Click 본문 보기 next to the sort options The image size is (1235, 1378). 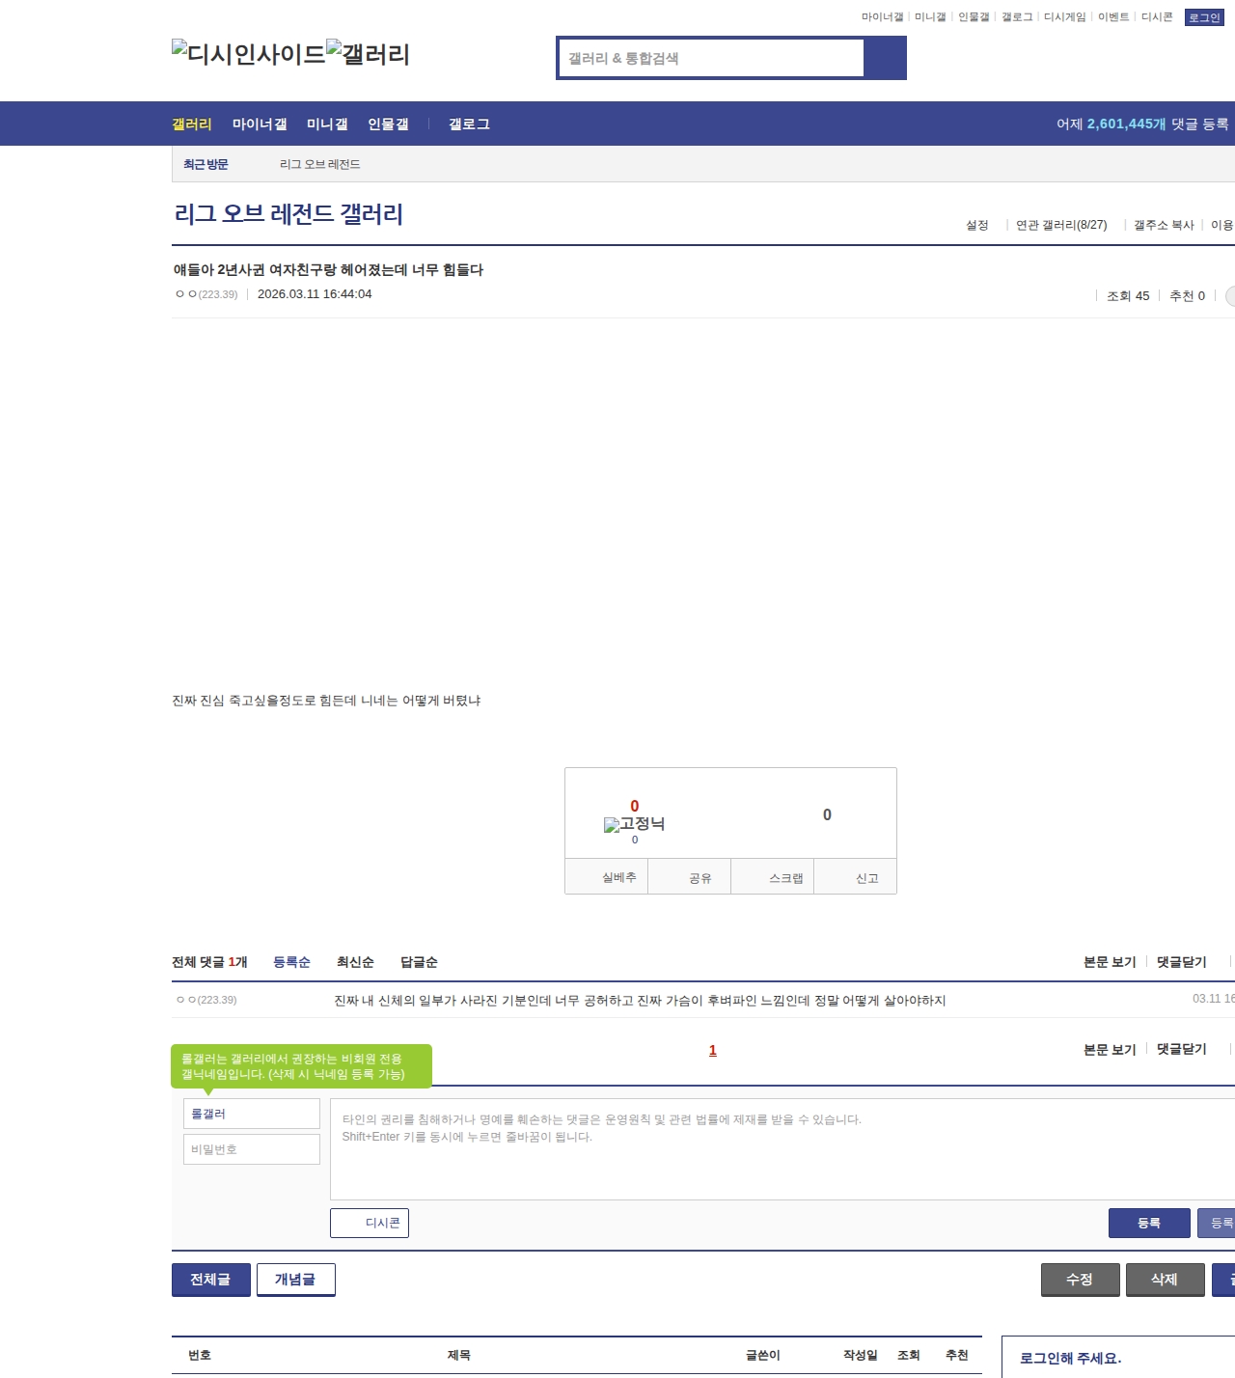[1110, 962]
